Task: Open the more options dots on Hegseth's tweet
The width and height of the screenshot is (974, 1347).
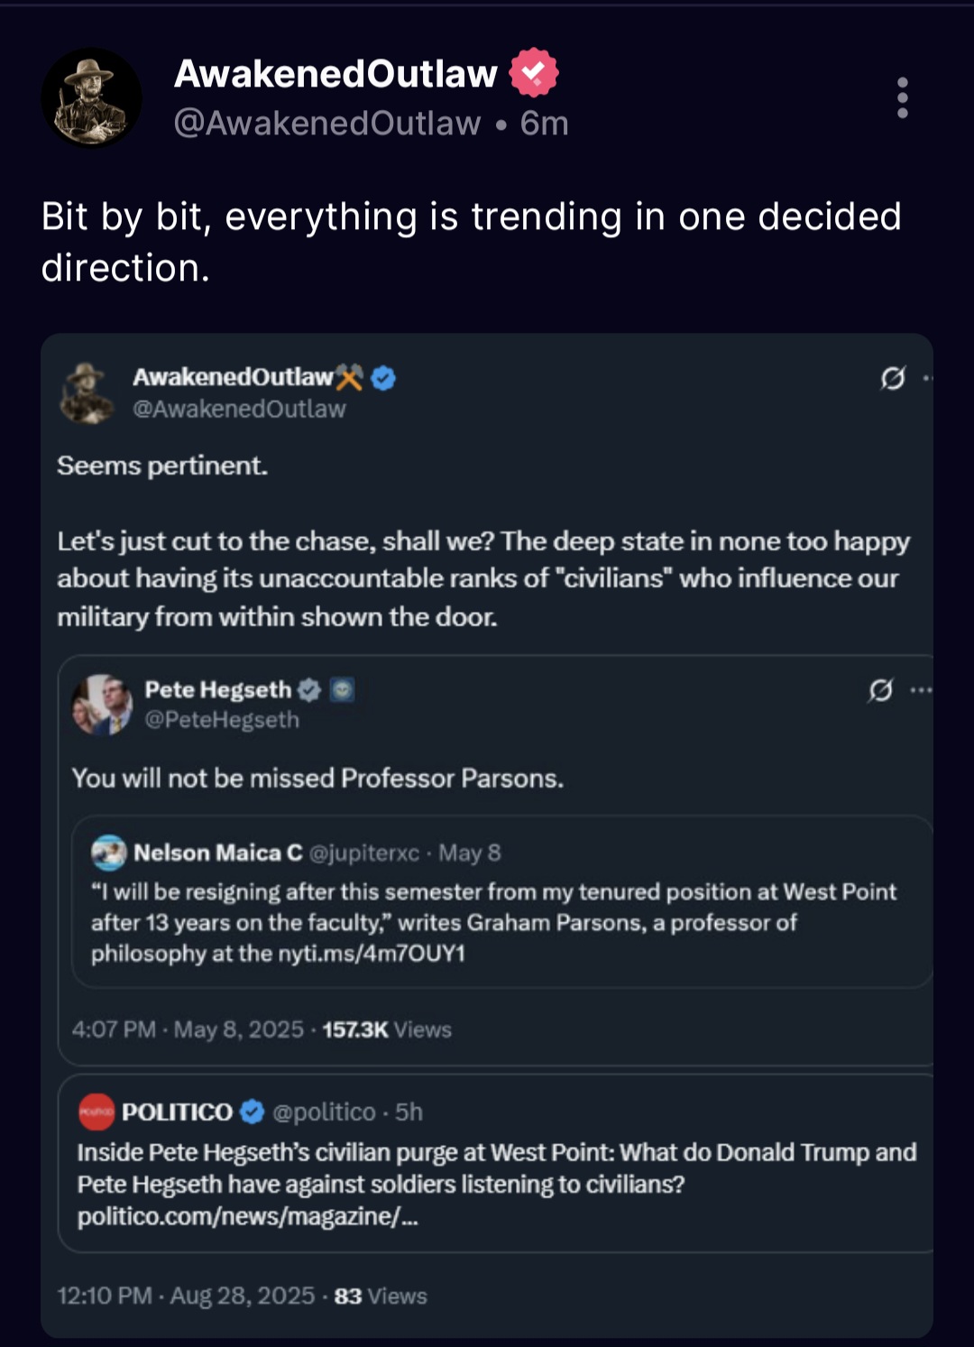Action: 921,691
